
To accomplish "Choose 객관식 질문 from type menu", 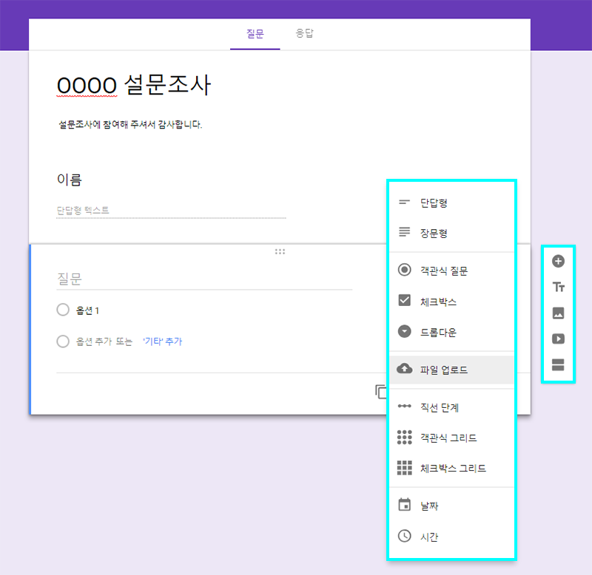I will pyautogui.click(x=451, y=271).
